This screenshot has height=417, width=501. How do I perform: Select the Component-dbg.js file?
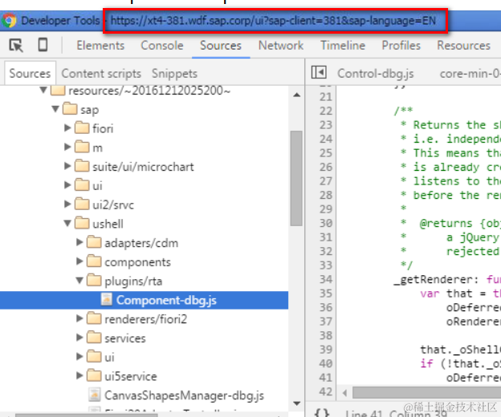pyautogui.click(x=144, y=300)
